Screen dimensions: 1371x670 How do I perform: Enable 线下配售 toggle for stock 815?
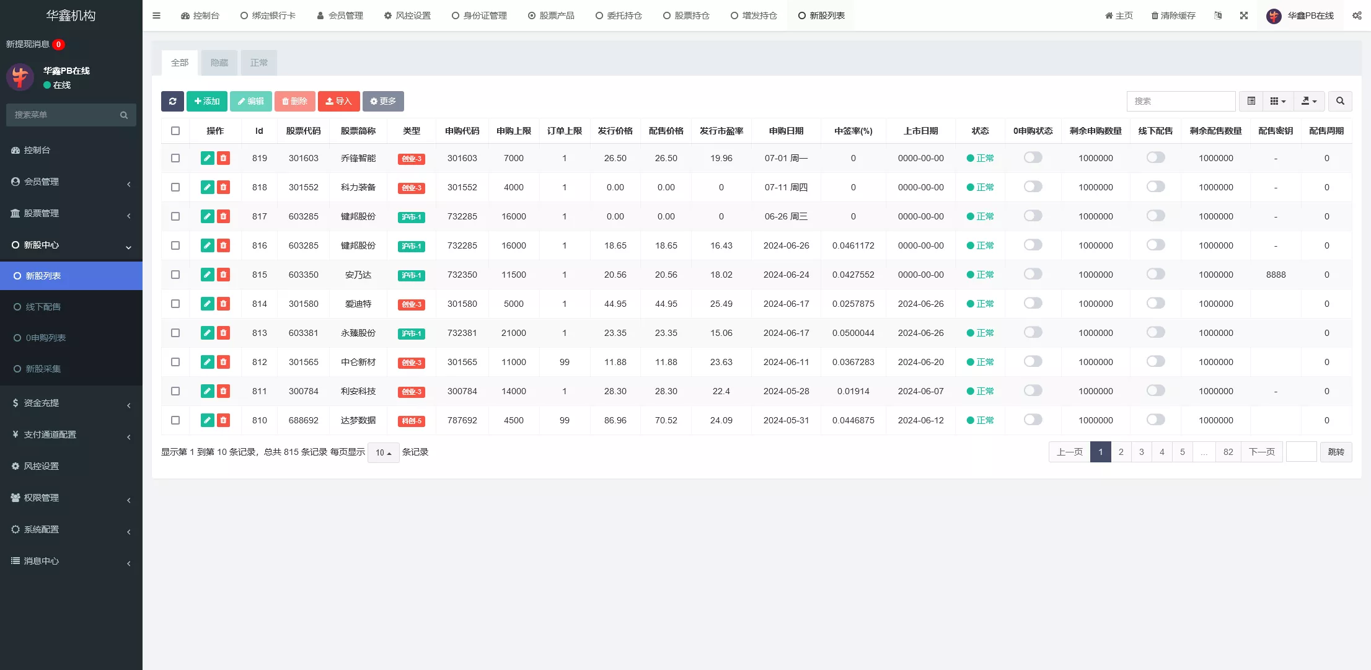[x=1155, y=275]
